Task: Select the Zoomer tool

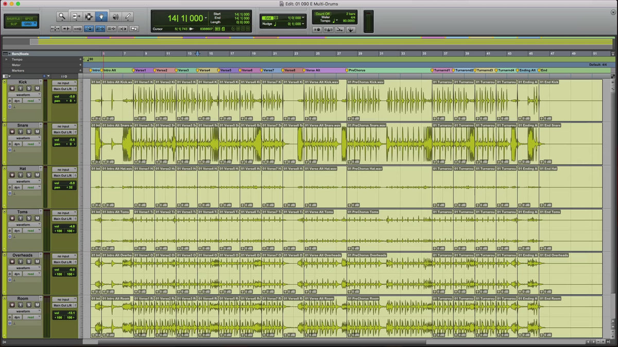Action: coord(62,16)
